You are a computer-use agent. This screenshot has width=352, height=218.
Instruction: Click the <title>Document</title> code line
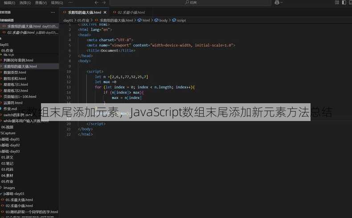click(x=111, y=50)
